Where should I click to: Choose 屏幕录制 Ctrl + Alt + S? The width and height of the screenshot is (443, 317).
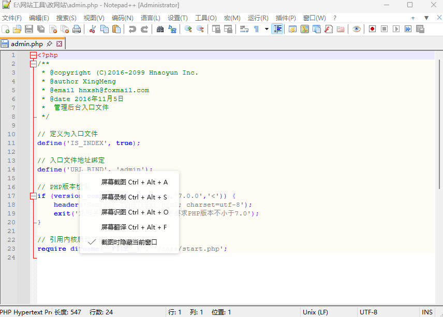click(129, 197)
